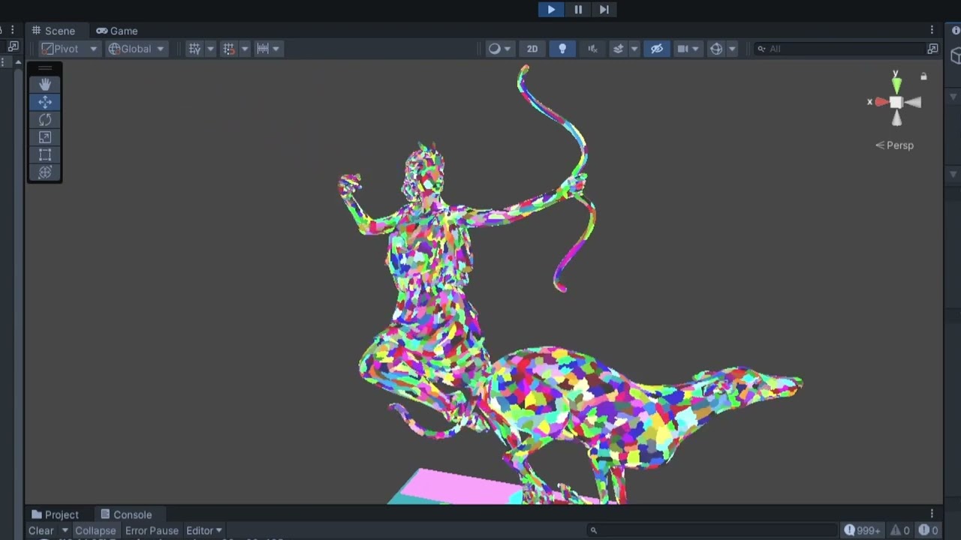Image resolution: width=961 pixels, height=540 pixels.
Task: Open the Pivot handle position dropdown
Action: click(68, 49)
